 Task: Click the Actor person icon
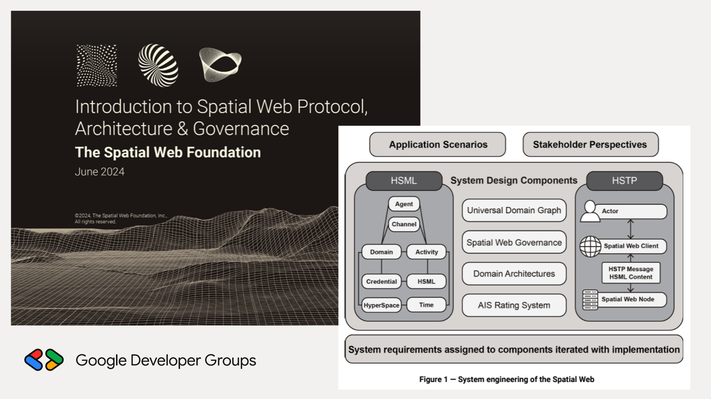(x=590, y=211)
